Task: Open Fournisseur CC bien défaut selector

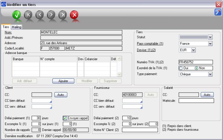Action: 132,101
